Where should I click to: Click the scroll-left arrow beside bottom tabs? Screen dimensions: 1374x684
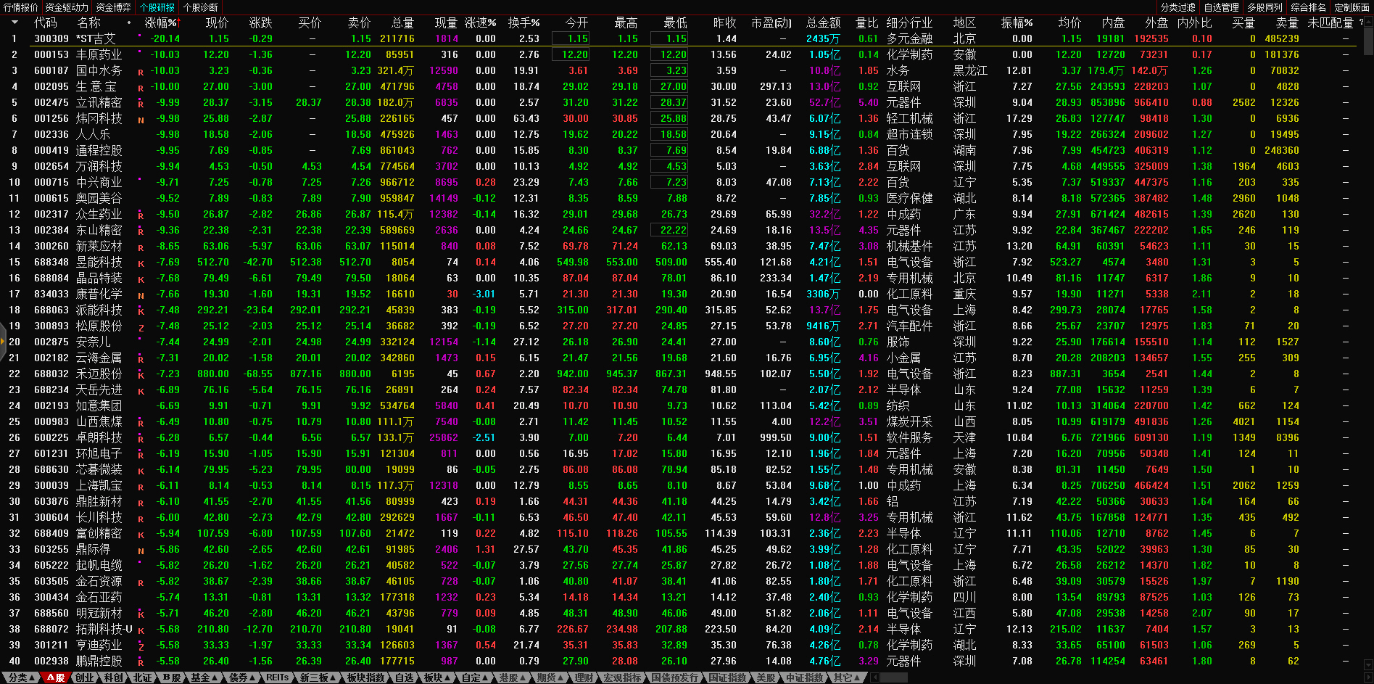click(x=874, y=677)
